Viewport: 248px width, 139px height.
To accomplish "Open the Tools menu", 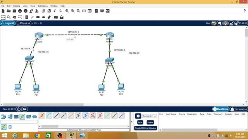I will click(33, 6).
